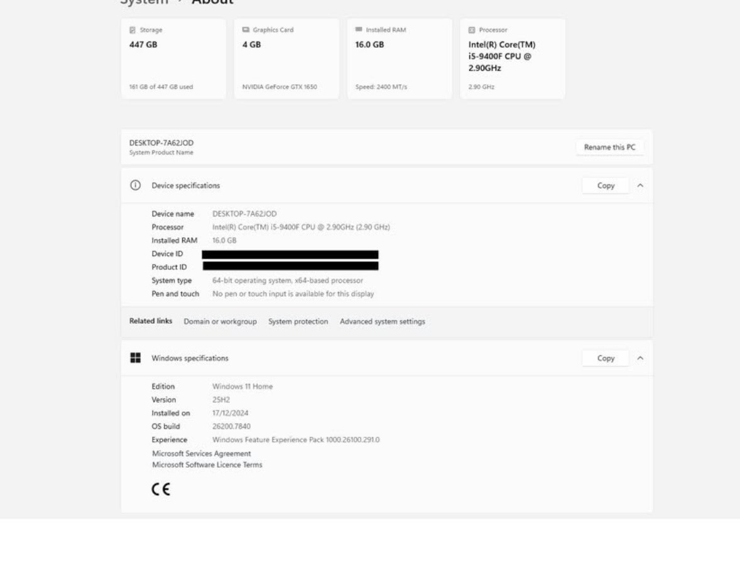Rename this PC
The height and width of the screenshot is (561, 740).
[609, 147]
